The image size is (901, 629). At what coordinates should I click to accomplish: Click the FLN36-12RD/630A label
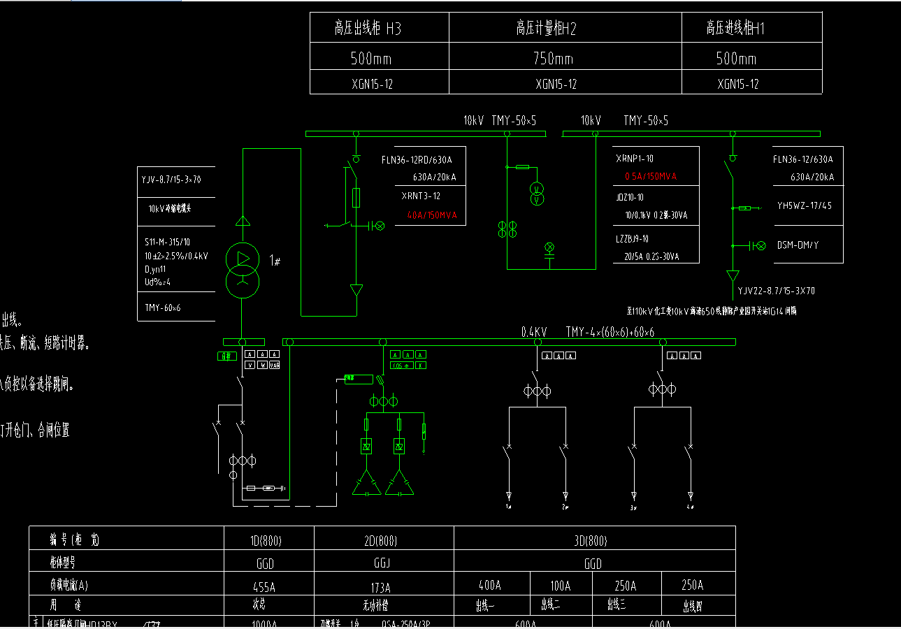point(417,159)
